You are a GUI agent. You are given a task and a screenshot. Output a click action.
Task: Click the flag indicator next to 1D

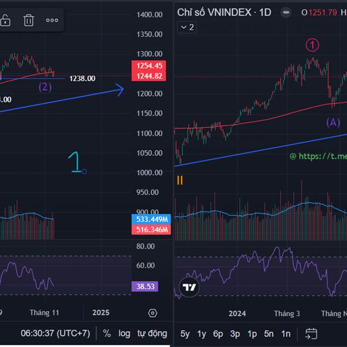286,12
